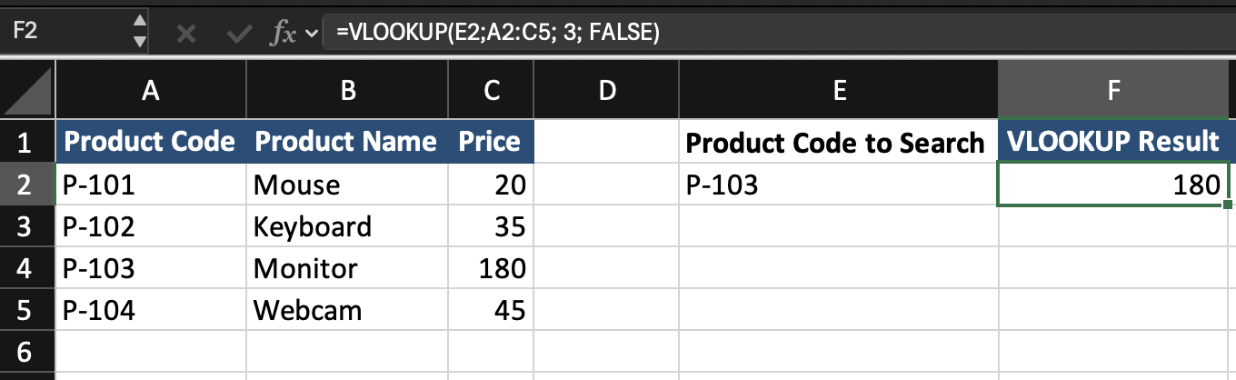Click the Enter checkmark icon in formula bar
1236x380 pixels.
tap(240, 34)
